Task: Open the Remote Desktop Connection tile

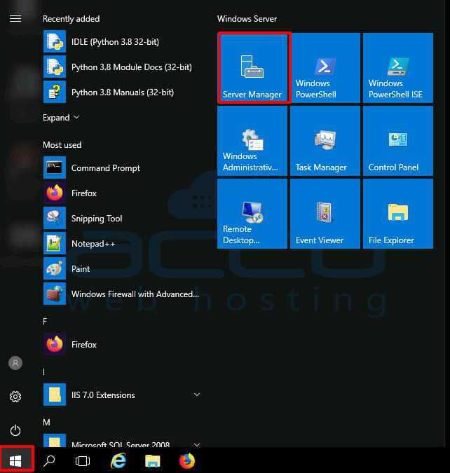Action: [x=252, y=214]
